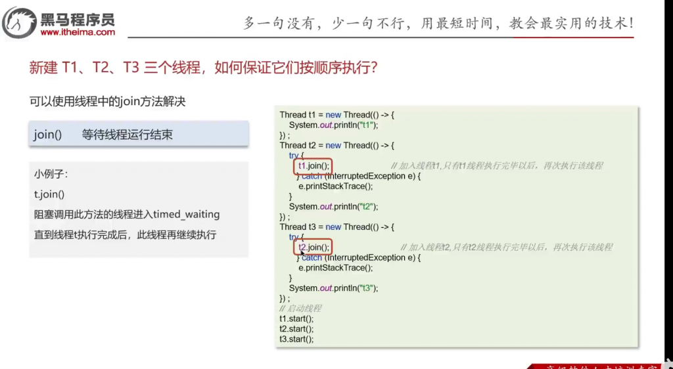Image resolution: width=673 pixels, height=369 pixels.
Task: Click the red-boxed t1.join() call
Action: (313, 166)
